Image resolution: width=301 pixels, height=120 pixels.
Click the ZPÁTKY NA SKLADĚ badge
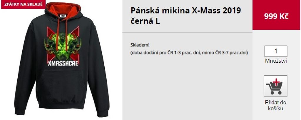click(24, 4)
